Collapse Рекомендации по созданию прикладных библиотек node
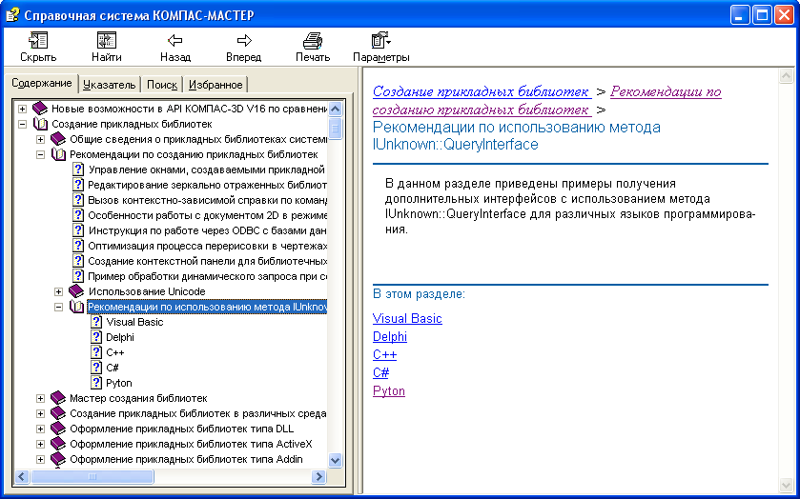The height and width of the screenshot is (499, 800). tap(41, 154)
